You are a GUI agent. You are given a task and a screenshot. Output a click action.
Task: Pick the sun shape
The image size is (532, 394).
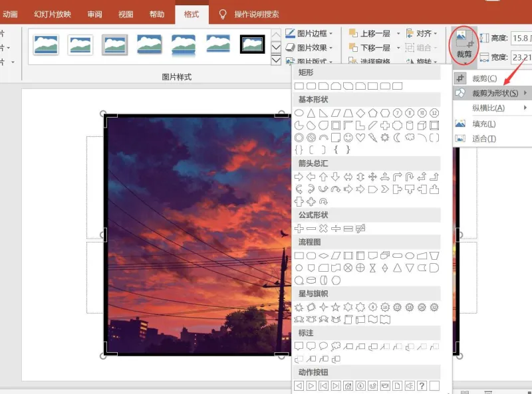tap(385, 138)
